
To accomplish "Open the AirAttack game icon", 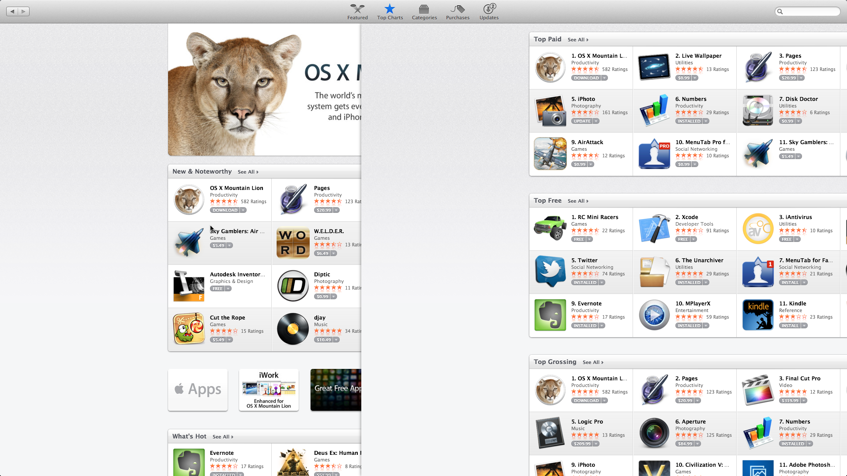I will pos(550,154).
